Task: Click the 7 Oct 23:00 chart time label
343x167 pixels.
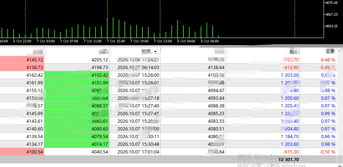Action: [163, 41]
